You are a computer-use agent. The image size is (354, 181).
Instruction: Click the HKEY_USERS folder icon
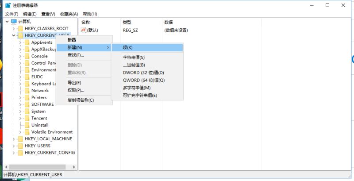(x=20, y=146)
